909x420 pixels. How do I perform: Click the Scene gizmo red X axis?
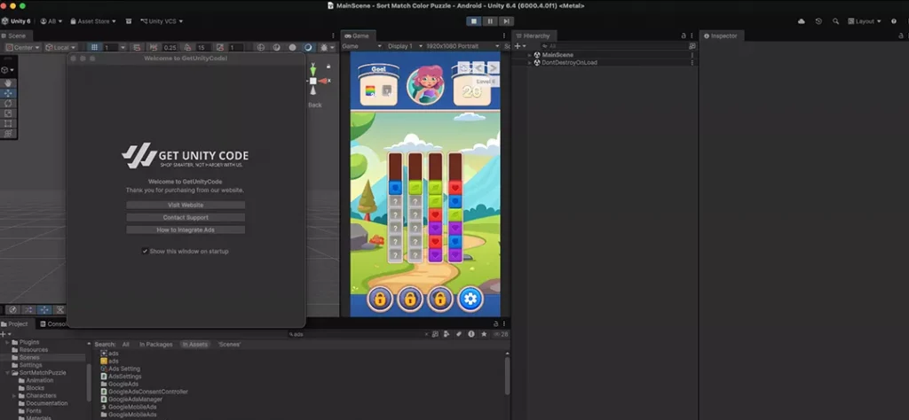click(x=324, y=81)
